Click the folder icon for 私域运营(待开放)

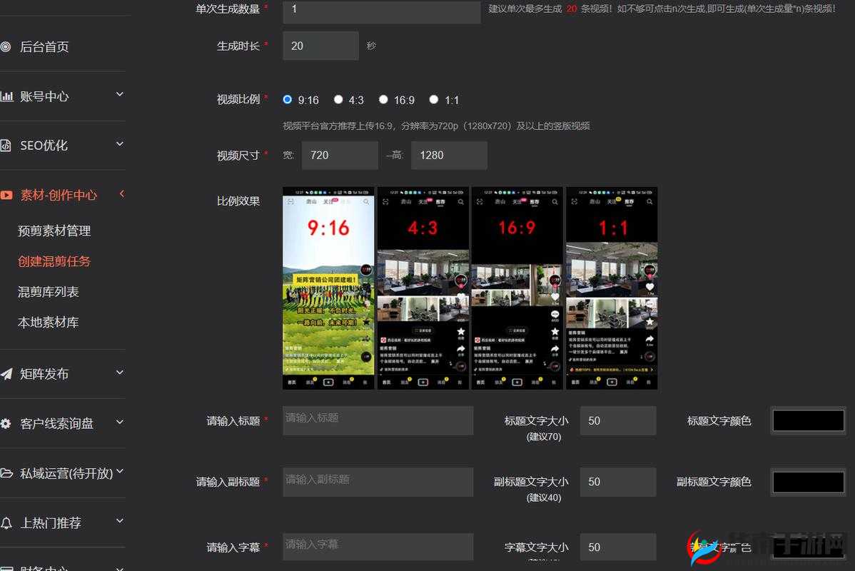pos(8,473)
